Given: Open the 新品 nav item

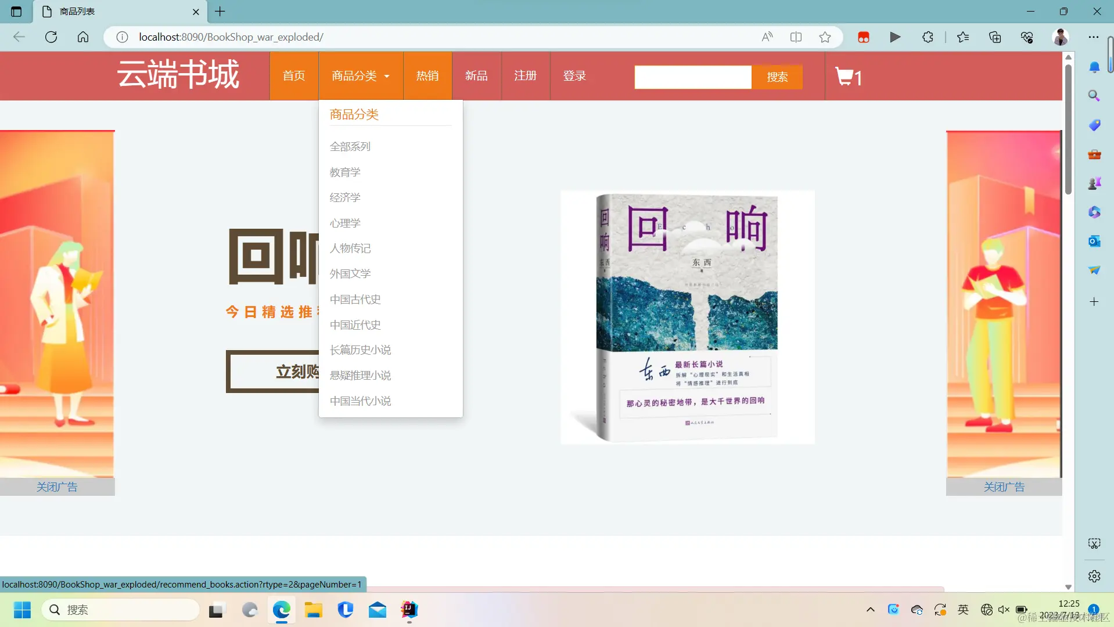Looking at the screenshot, I should click(x=476, y=76).
